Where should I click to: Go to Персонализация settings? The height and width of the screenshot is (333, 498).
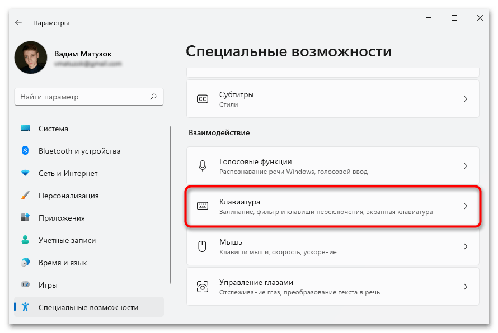click(68, 196)
